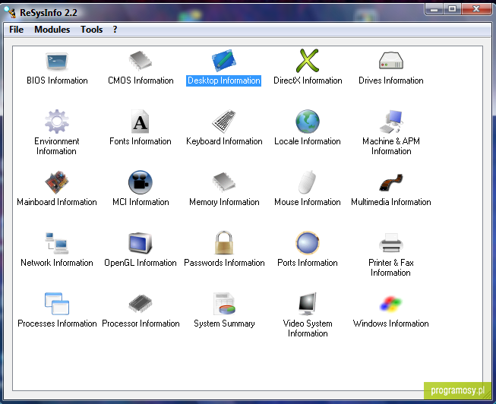Open the Environment Information gear icon

point(57,122)
